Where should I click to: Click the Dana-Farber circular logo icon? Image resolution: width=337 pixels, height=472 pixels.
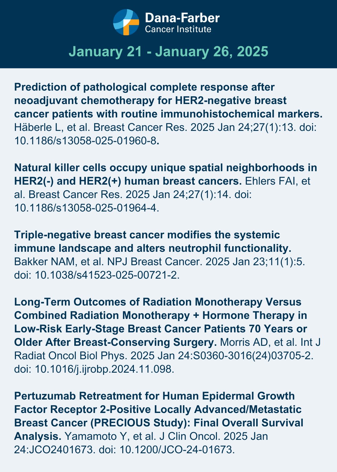[x=126, y=22]
